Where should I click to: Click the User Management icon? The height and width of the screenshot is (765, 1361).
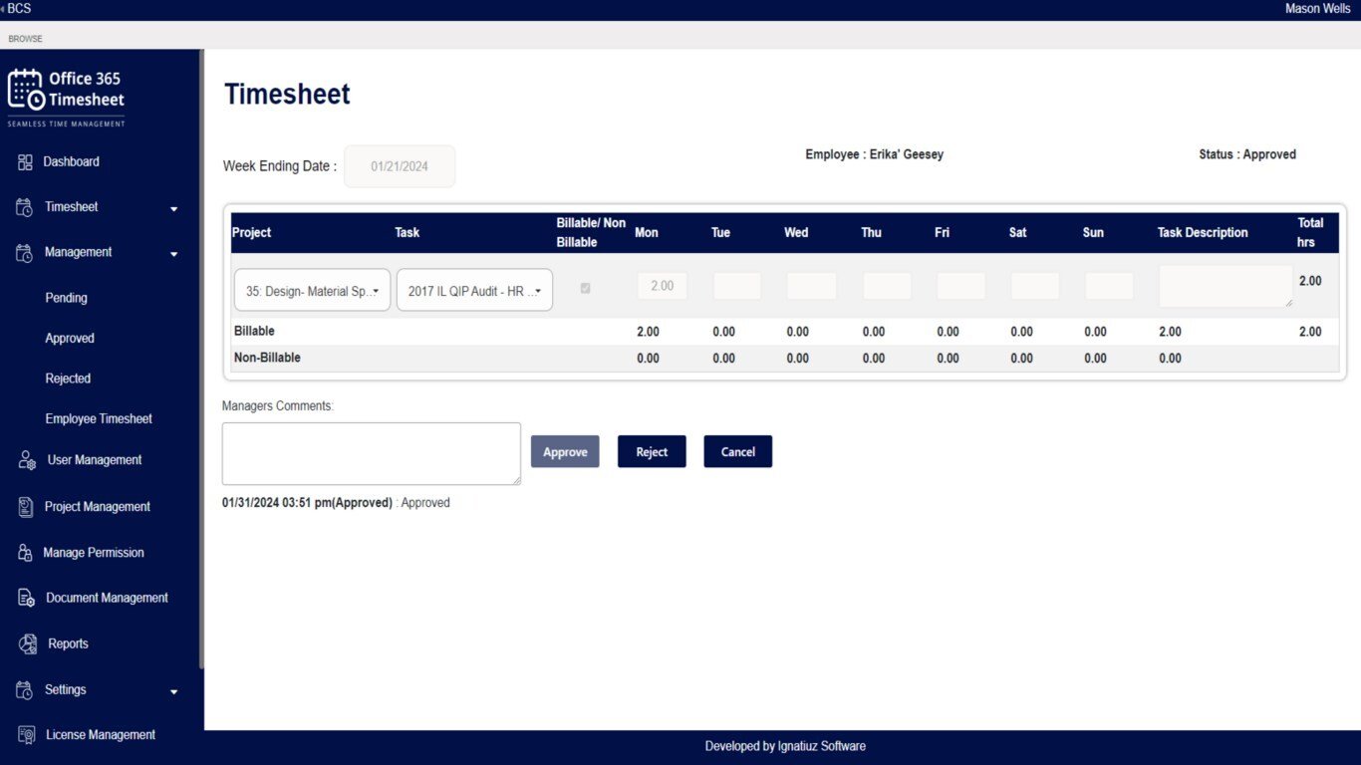pos(27,460)
